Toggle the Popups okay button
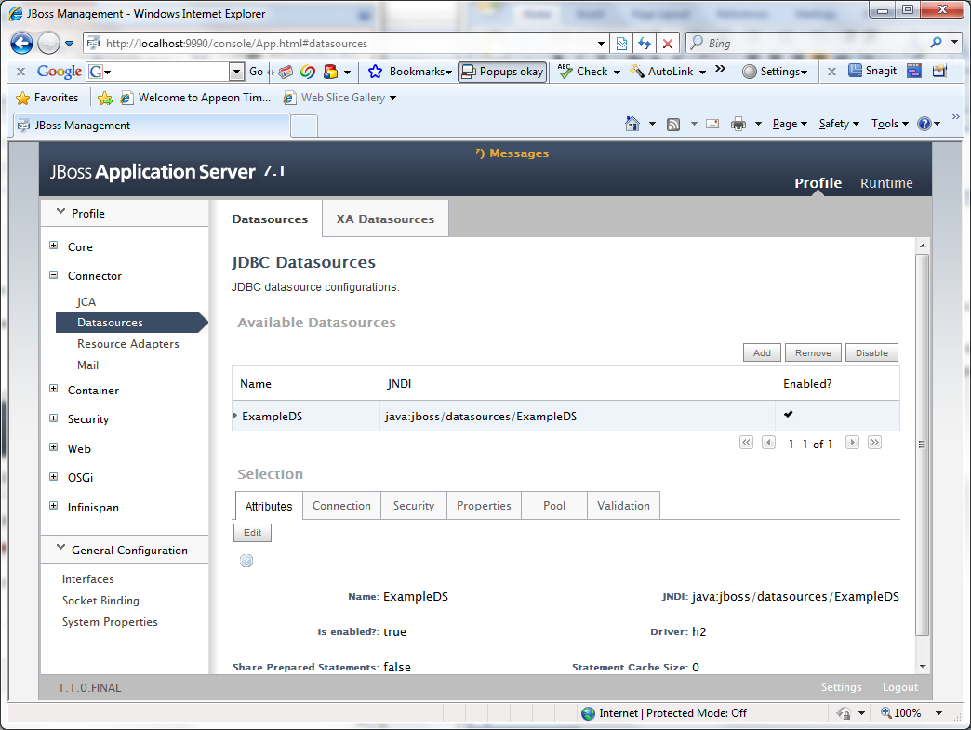The image size is (971, 730). [x=503, y=72]
